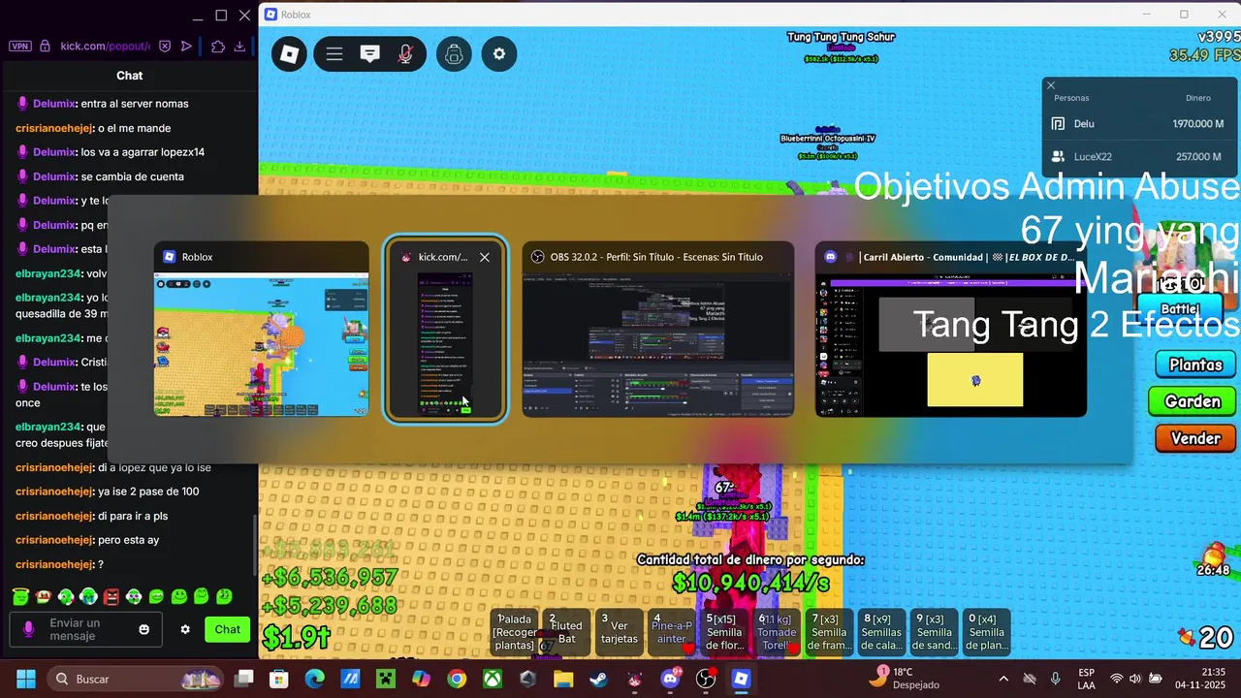Open Discord from taskbar
Screen dimensions: 1241x698
coord(670,679)
